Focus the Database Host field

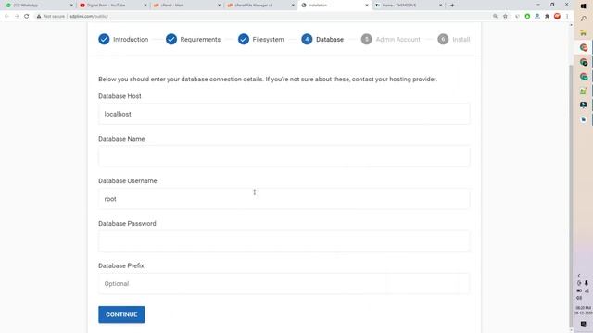pos(284,114)
